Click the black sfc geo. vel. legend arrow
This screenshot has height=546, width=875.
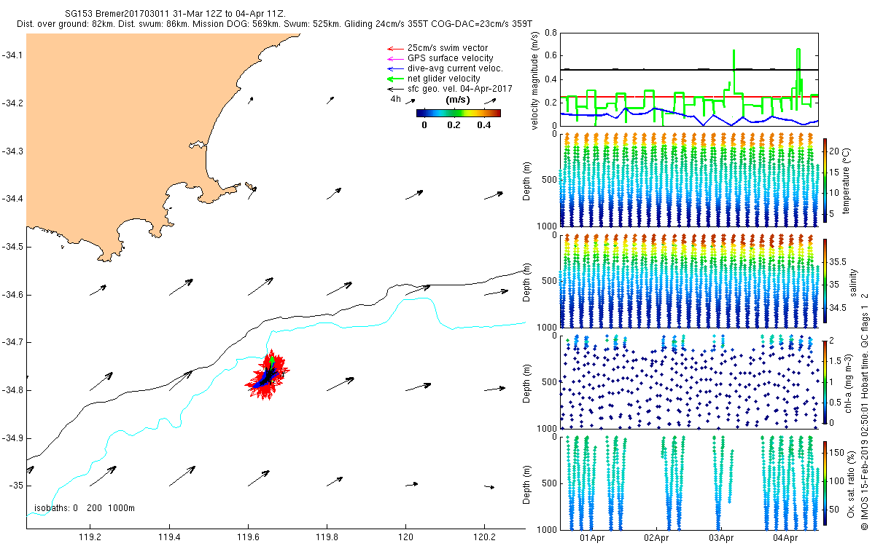(394, 89)
